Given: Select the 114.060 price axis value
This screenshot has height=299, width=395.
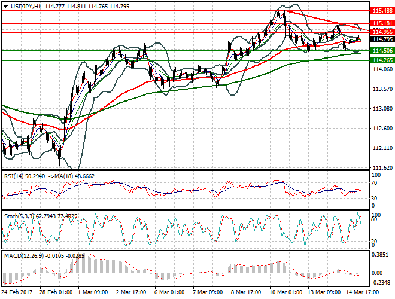Looking at the screenshot, I should click(382, 69).
